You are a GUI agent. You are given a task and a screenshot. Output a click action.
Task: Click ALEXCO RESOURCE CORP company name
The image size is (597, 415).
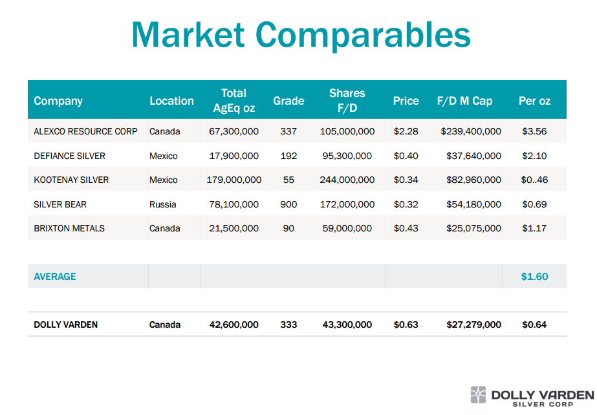85,131
